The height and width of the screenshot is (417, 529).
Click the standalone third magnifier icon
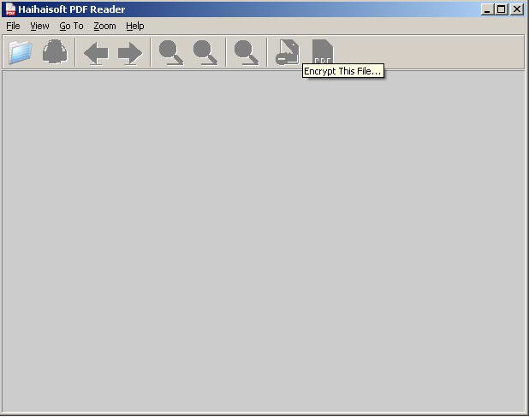point(247,52)
